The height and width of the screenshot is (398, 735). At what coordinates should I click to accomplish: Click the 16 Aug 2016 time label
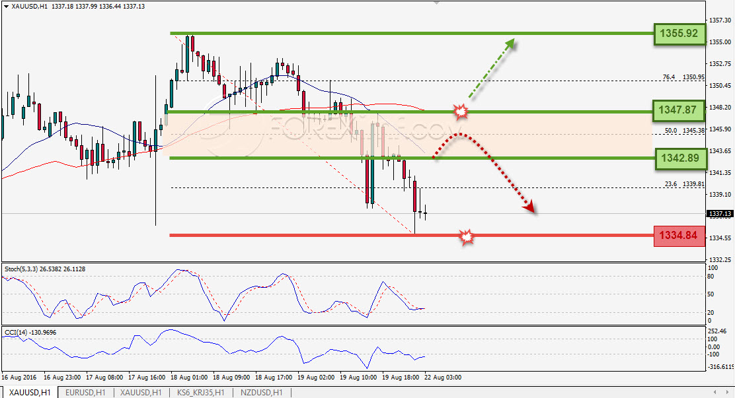pyautogui.click(x=19, y=378)
